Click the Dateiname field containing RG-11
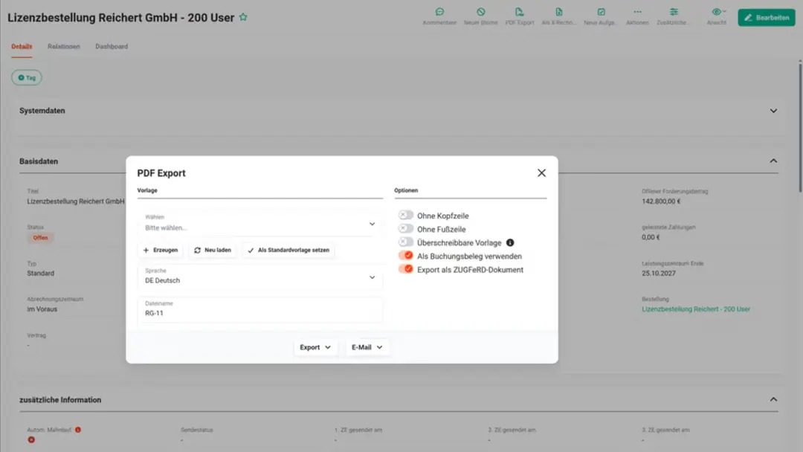 click(x=259, y=309)
